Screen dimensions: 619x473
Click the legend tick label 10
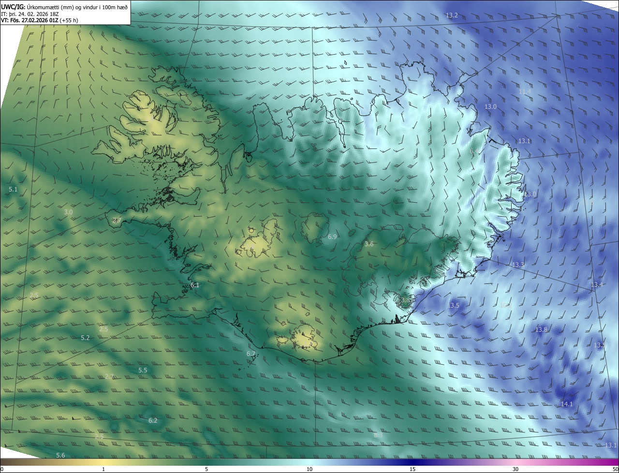coord(309,470)
